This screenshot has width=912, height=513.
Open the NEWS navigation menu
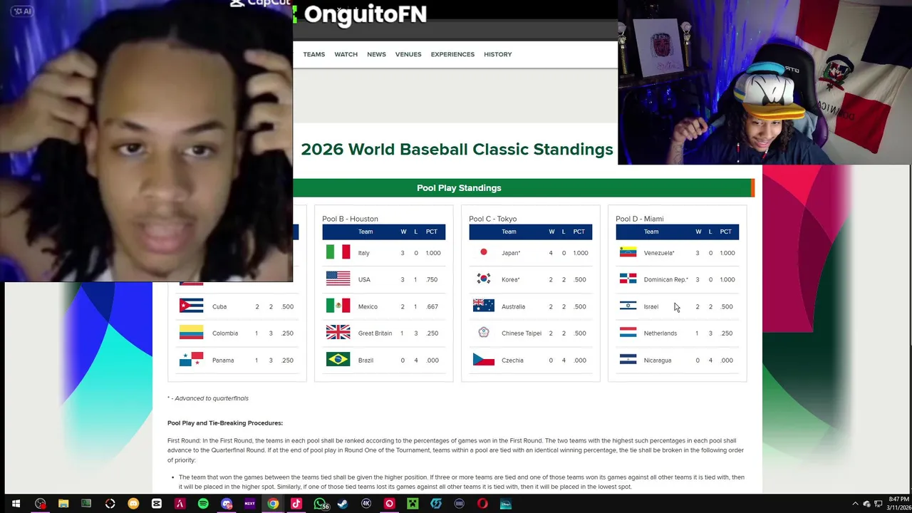pos(376,54)
